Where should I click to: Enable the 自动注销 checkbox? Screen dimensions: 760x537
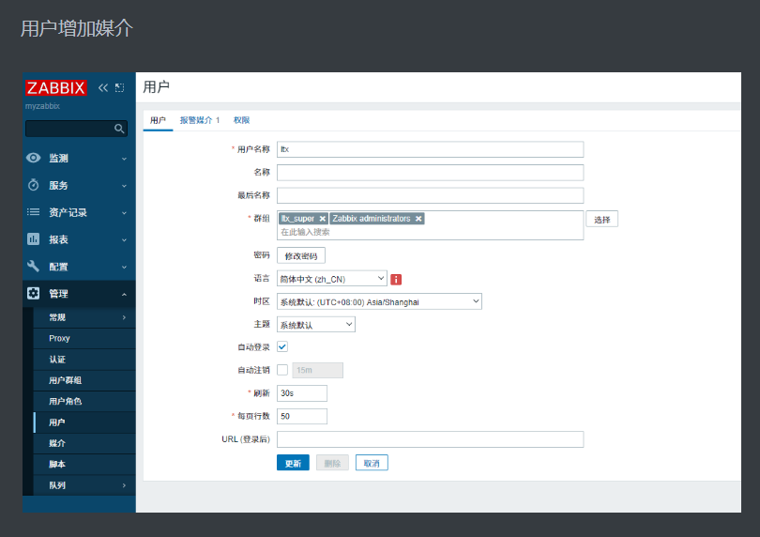[x=282, y=370]
